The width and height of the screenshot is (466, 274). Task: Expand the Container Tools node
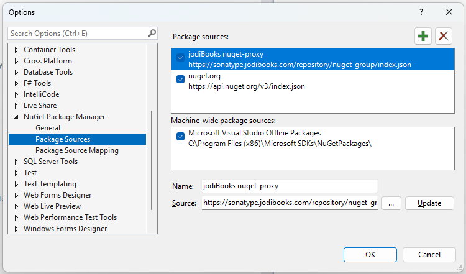[16, 50]
